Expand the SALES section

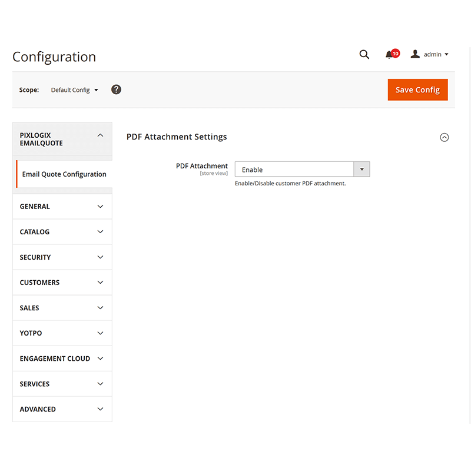point(62,307)
